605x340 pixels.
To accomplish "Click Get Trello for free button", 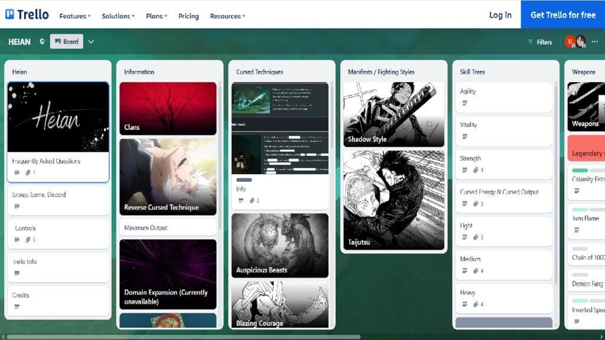I will pos(563,15).
